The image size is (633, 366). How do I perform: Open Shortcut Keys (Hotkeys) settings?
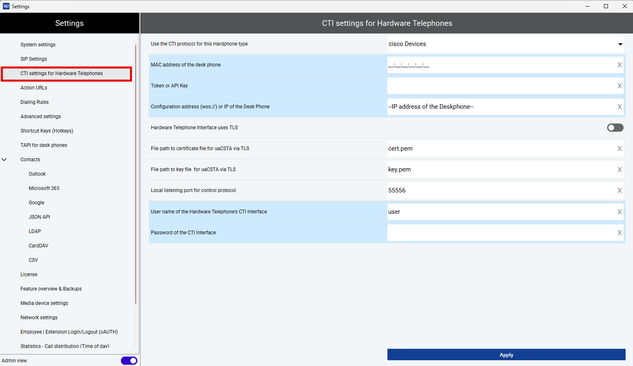pos(47,131)
